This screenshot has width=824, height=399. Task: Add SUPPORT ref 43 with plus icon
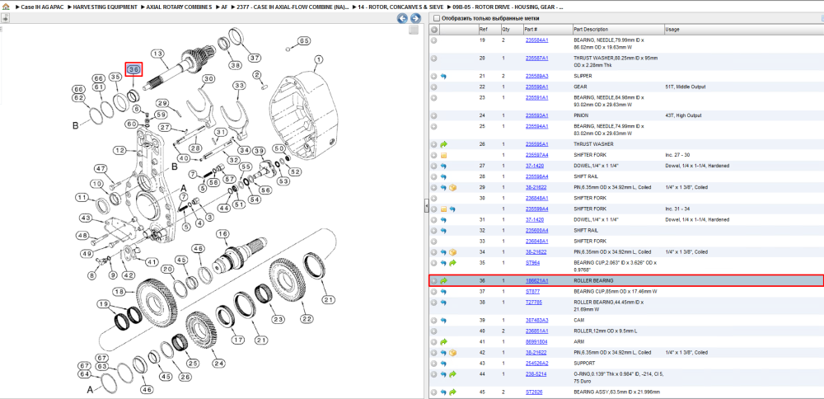click(x=434, y=364)
